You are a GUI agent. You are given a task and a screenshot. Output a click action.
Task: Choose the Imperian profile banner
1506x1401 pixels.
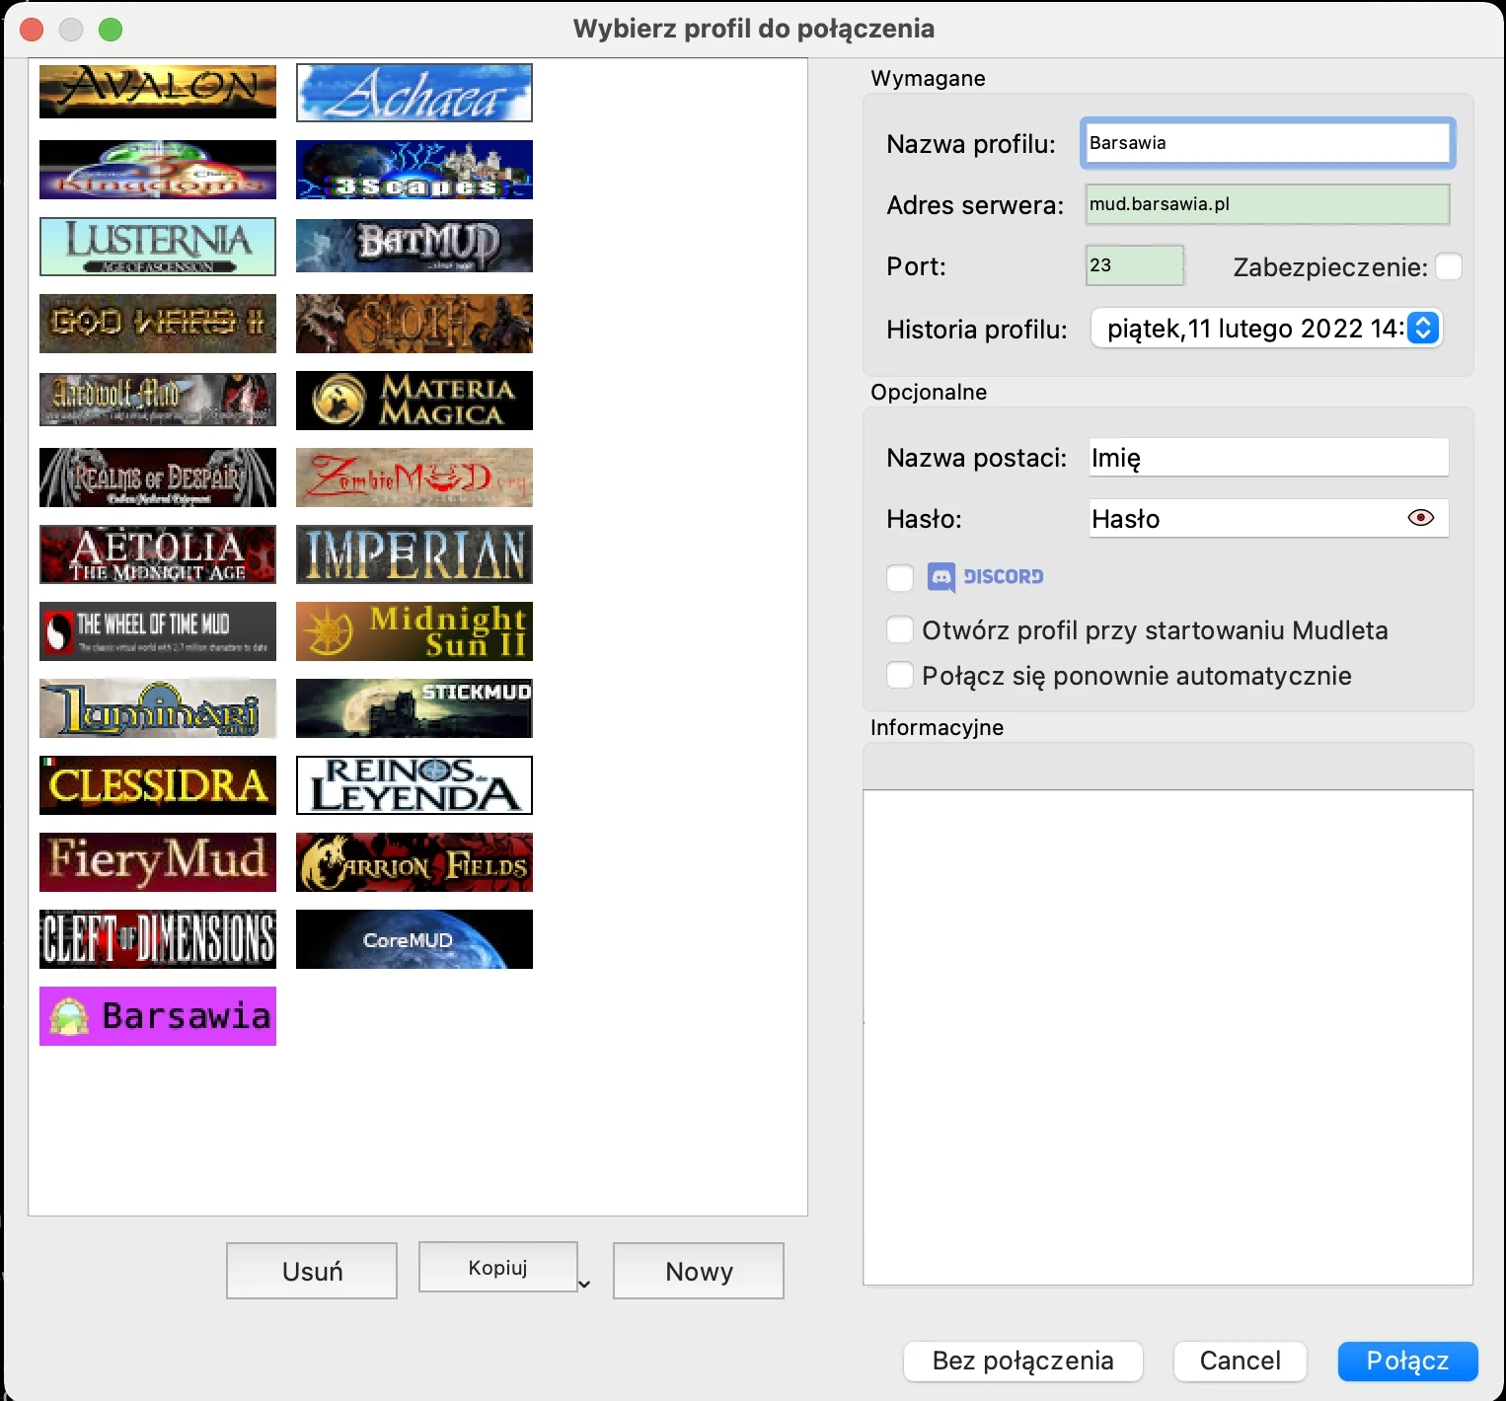[414, 553]
